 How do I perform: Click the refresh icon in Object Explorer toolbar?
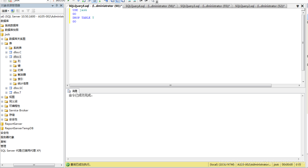[33, 11]
